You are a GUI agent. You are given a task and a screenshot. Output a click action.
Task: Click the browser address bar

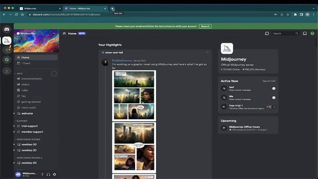click(150, 14)
